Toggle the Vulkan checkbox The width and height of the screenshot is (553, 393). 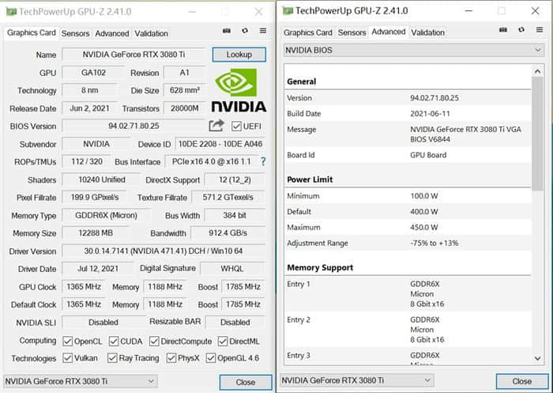point(67,358)
